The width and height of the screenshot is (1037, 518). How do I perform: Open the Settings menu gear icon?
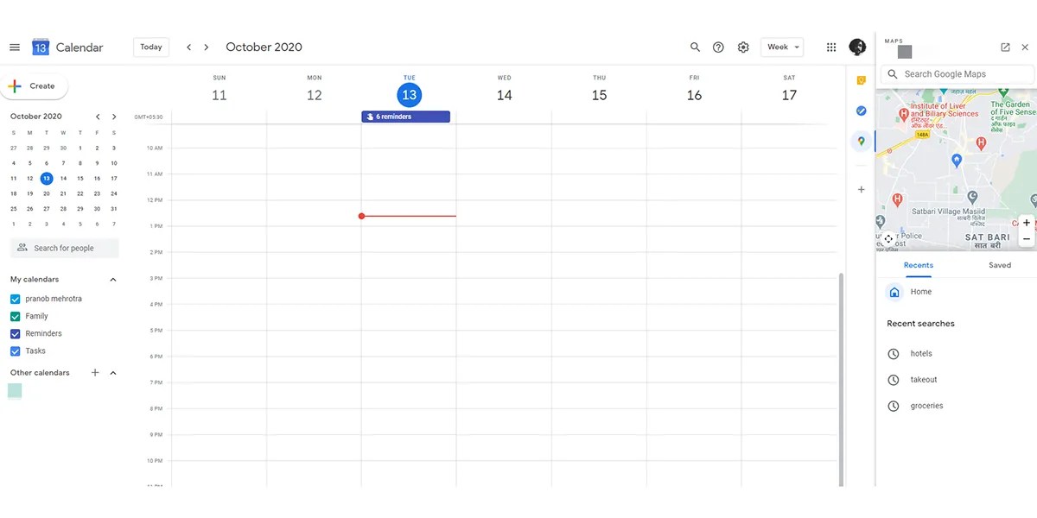coord(743,47)
